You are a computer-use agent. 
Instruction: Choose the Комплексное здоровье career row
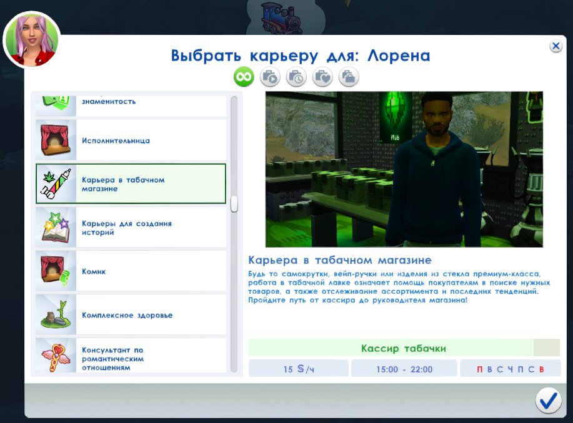131,314
